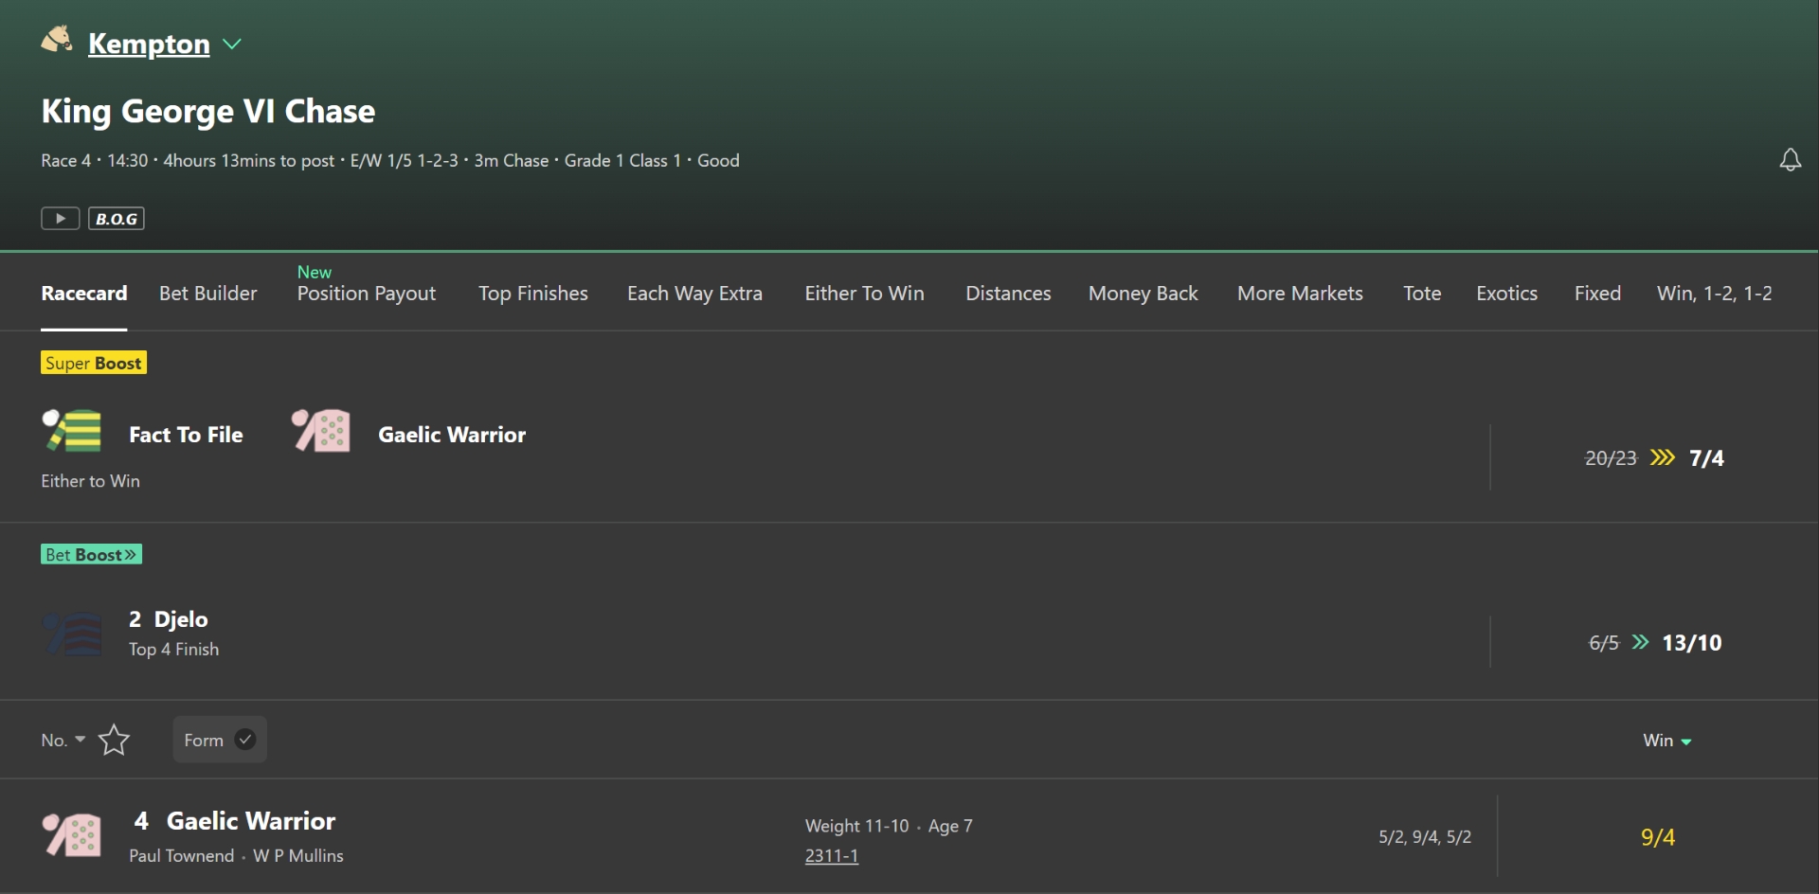The image size is (1819, 894).
Task: Play the race video preview
Action: click(60, 218)
